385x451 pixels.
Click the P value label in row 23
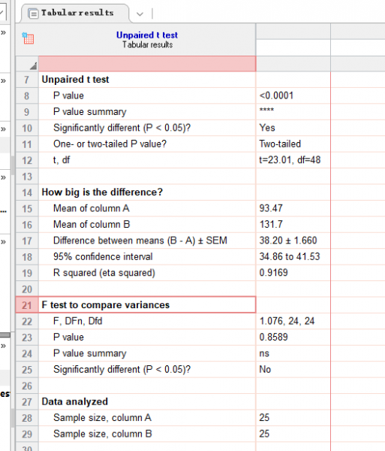point(68,337)
